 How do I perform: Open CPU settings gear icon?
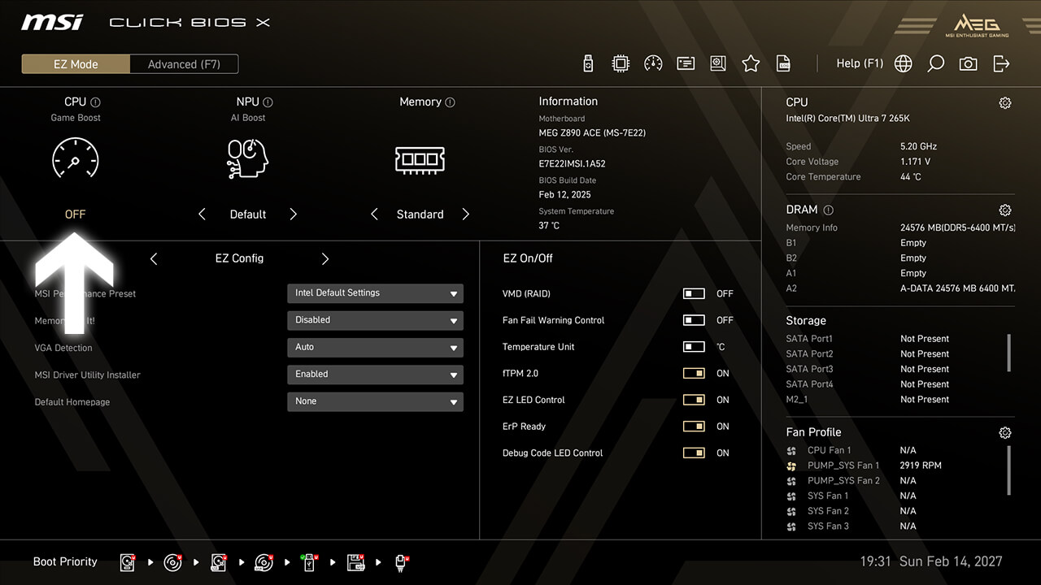coord(1005,103)
